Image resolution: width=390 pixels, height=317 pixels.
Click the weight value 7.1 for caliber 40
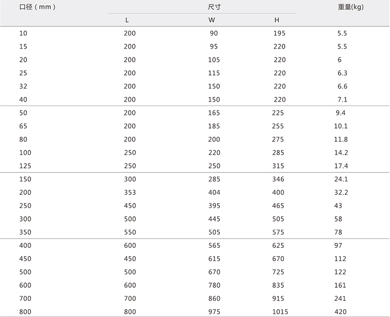(342, 100)
